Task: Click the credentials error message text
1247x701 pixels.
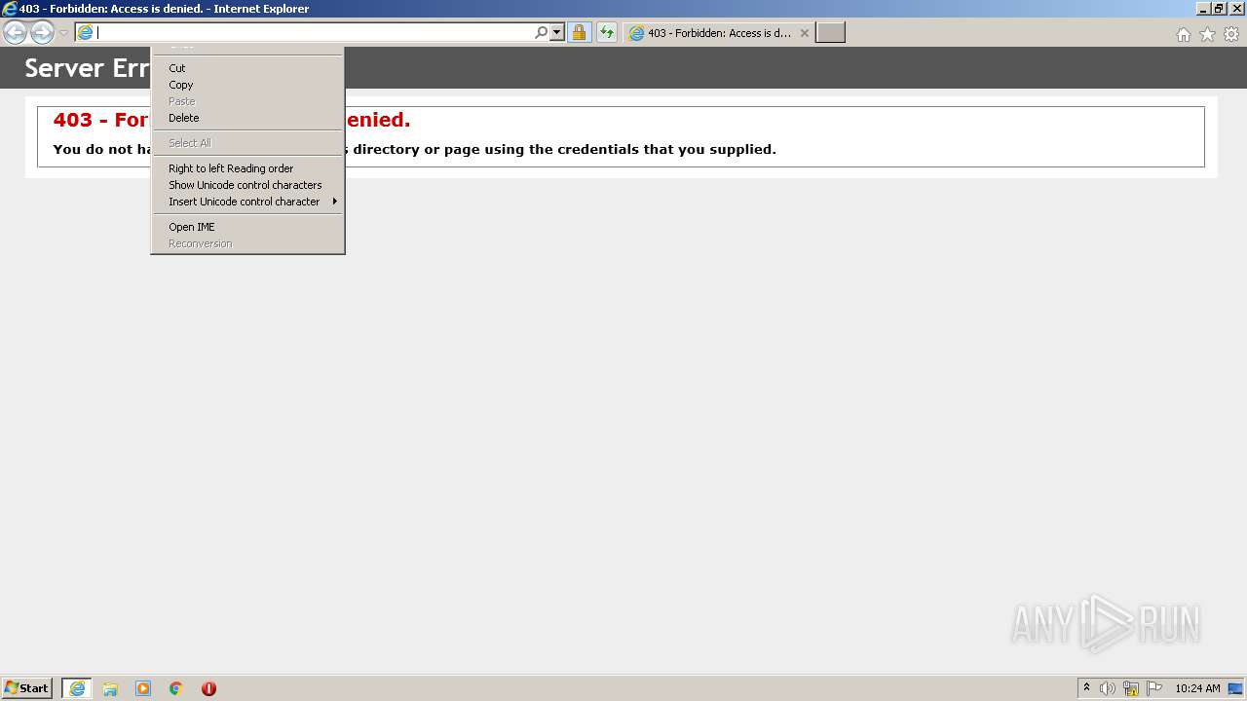Action: 414,149
